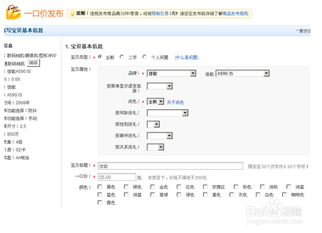Viewport: 322px width, 233px height.
Task: Click the 1. 宝贝基本信息 section heading
Action: point(84,47)
